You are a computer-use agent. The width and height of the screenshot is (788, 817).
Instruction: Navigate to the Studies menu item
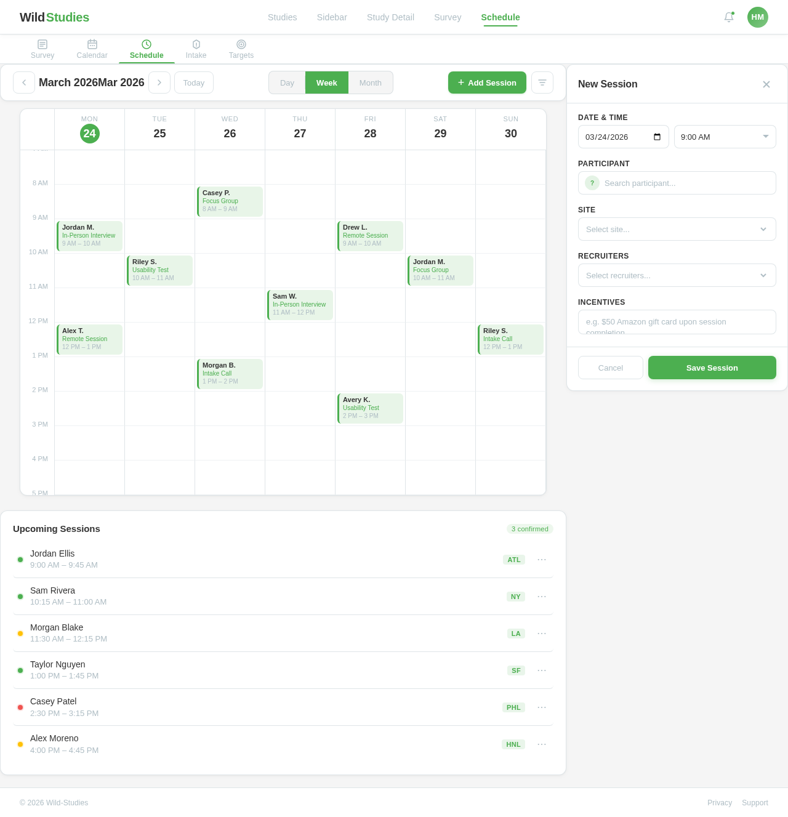tap(282, 17)
